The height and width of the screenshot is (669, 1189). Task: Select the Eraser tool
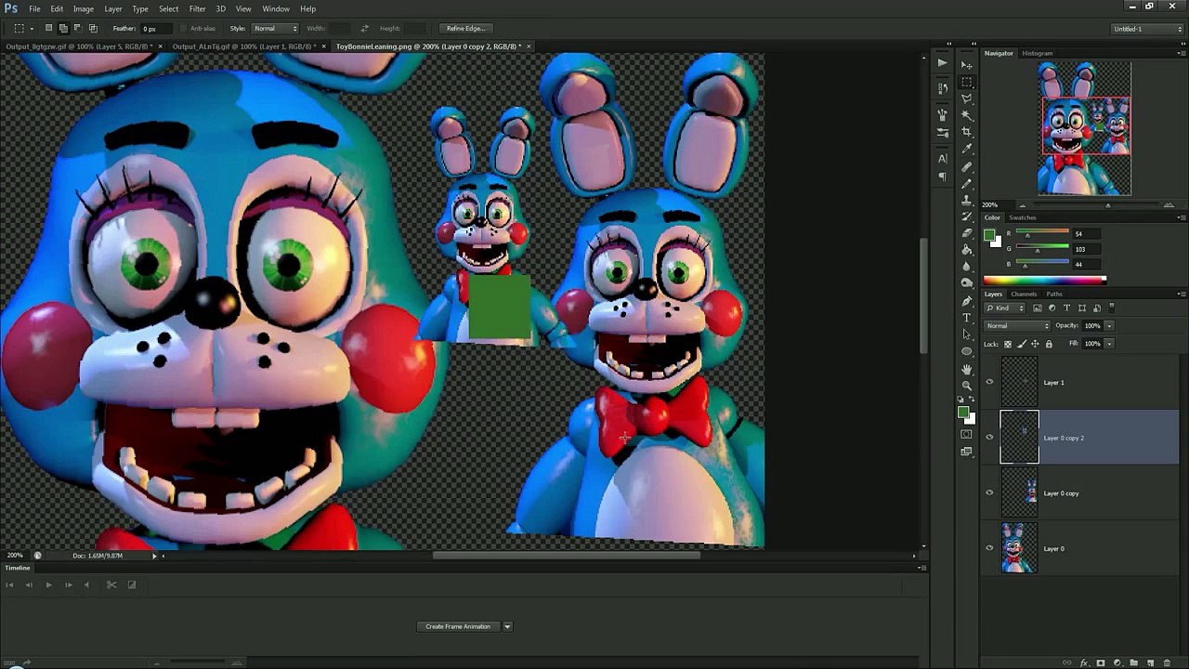(967, 233)
